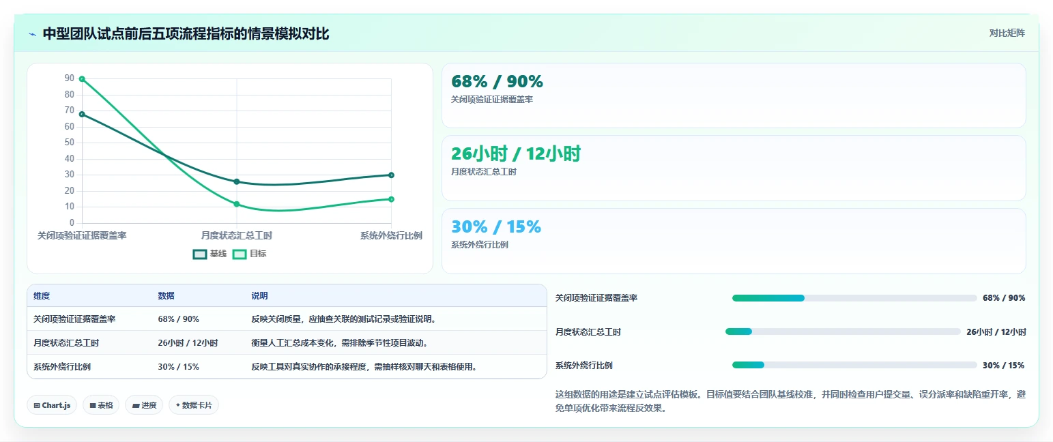Viewport: 1053px width, 442px height.
Task: Click the x-axis label 月度状态汇总工时
Action: click(237, 235)
